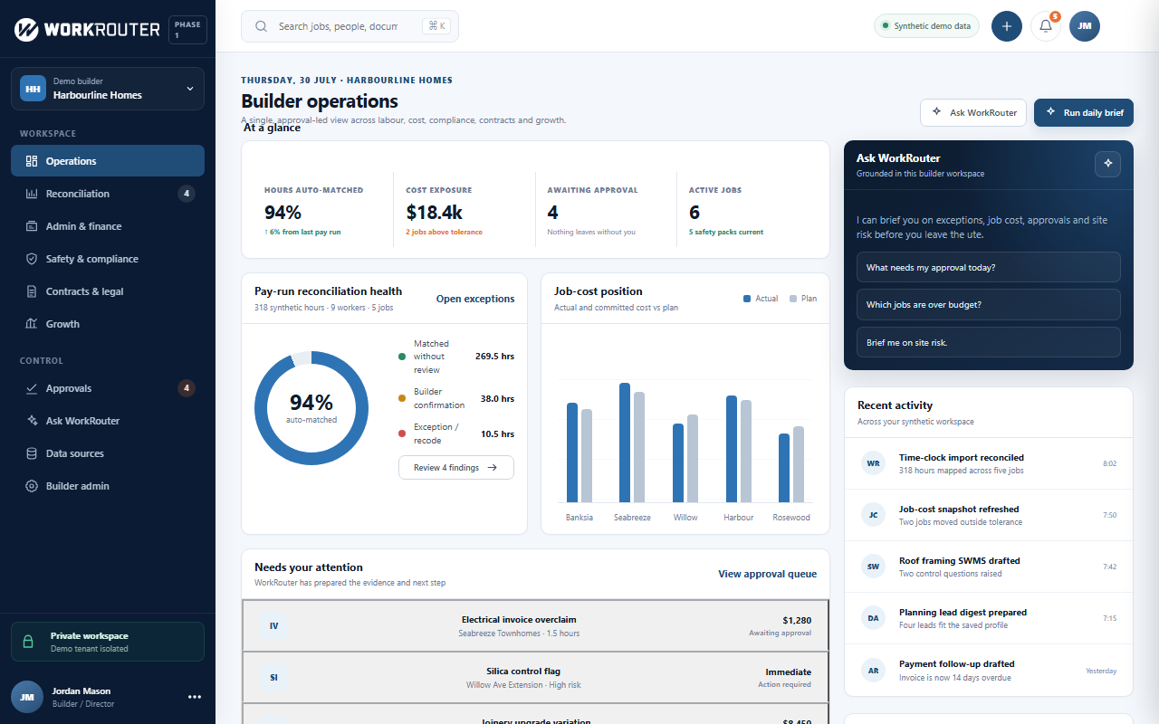The height and width of the screenshot is (724, 1159).
Task: Open the Admin & finance section
Action: [108, 226]
